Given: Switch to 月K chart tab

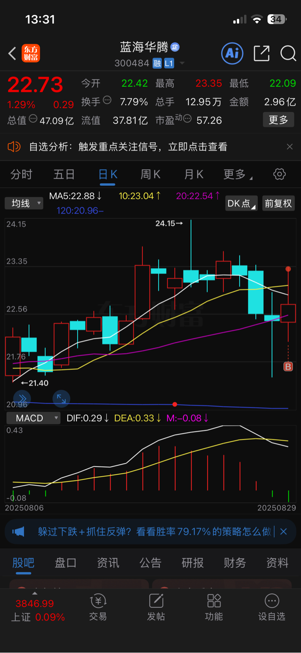Looking at the screenshot, I should tap(194, 174).
